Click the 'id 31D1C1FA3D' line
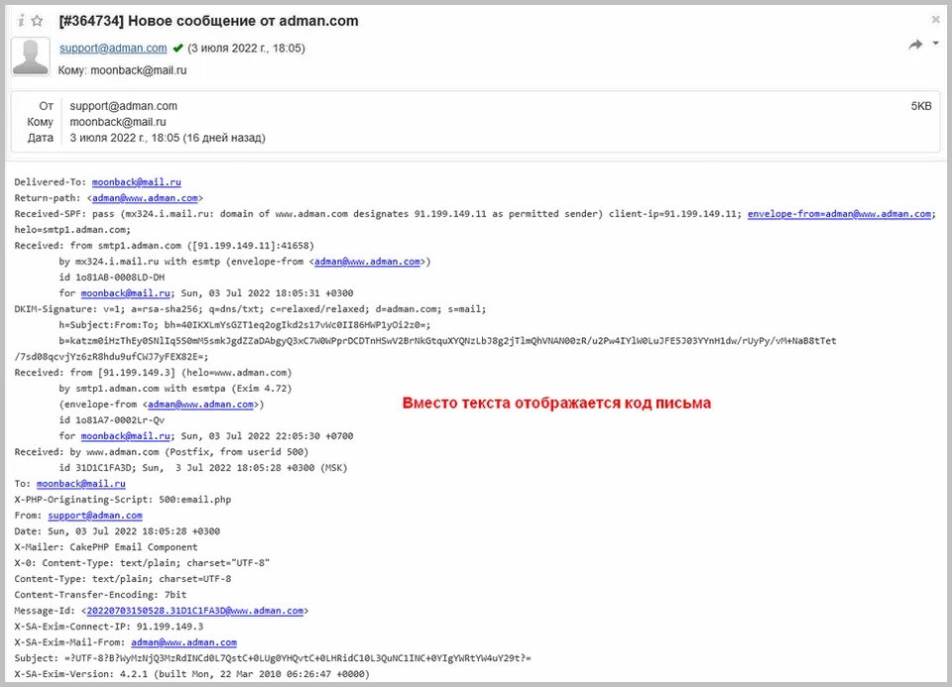The width and height of the screenshot is (952, 687). [x=203, y=468]
